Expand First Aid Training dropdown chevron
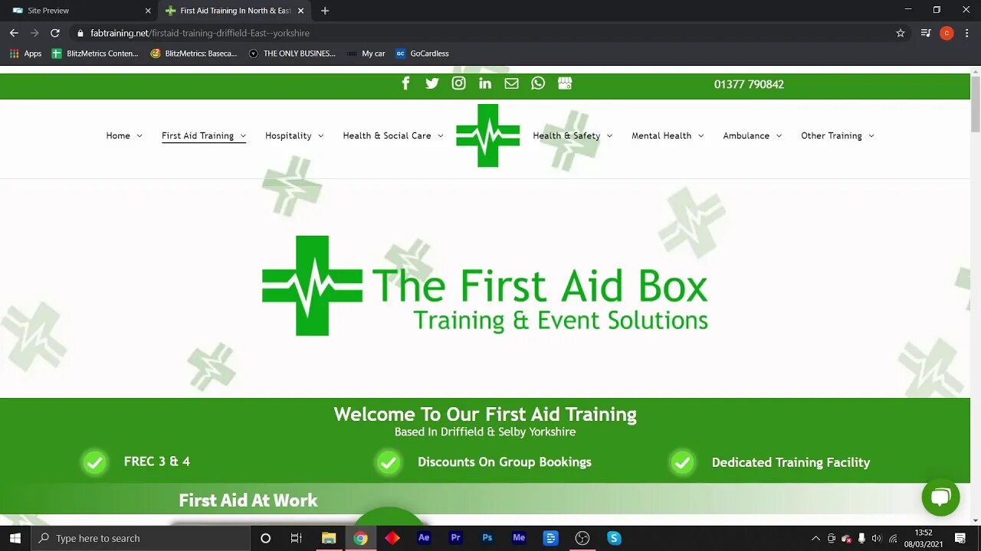 pos(243,136)
